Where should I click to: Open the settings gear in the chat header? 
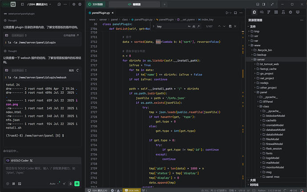pyautogui.click(x=74, y=4)
